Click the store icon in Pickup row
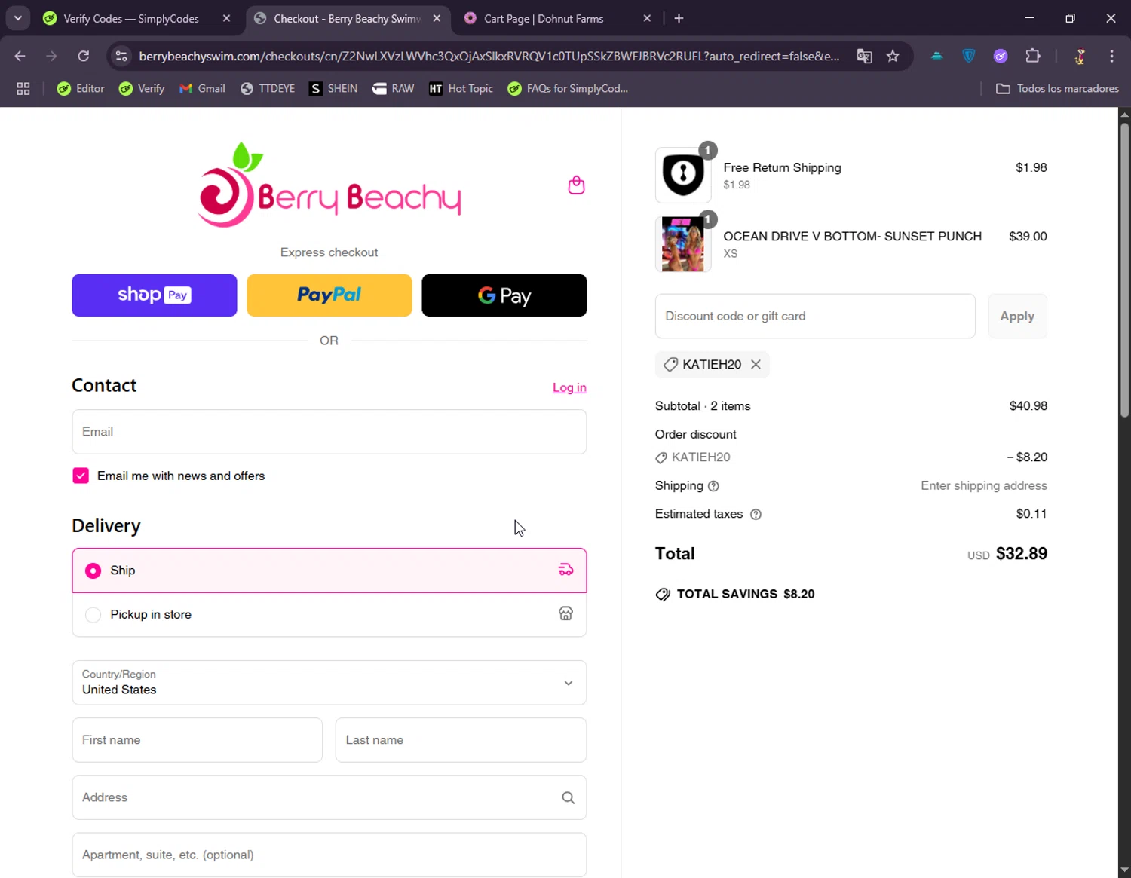Screen dimensions: 1131x878 (x=565, y=613)
